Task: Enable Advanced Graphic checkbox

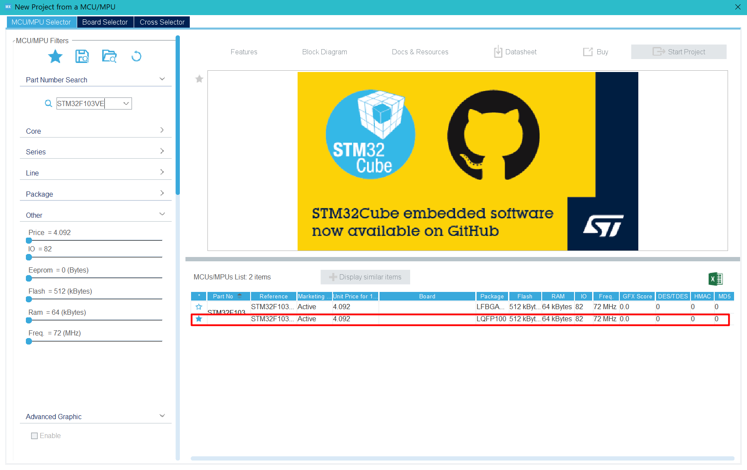Action: point(35,436)
